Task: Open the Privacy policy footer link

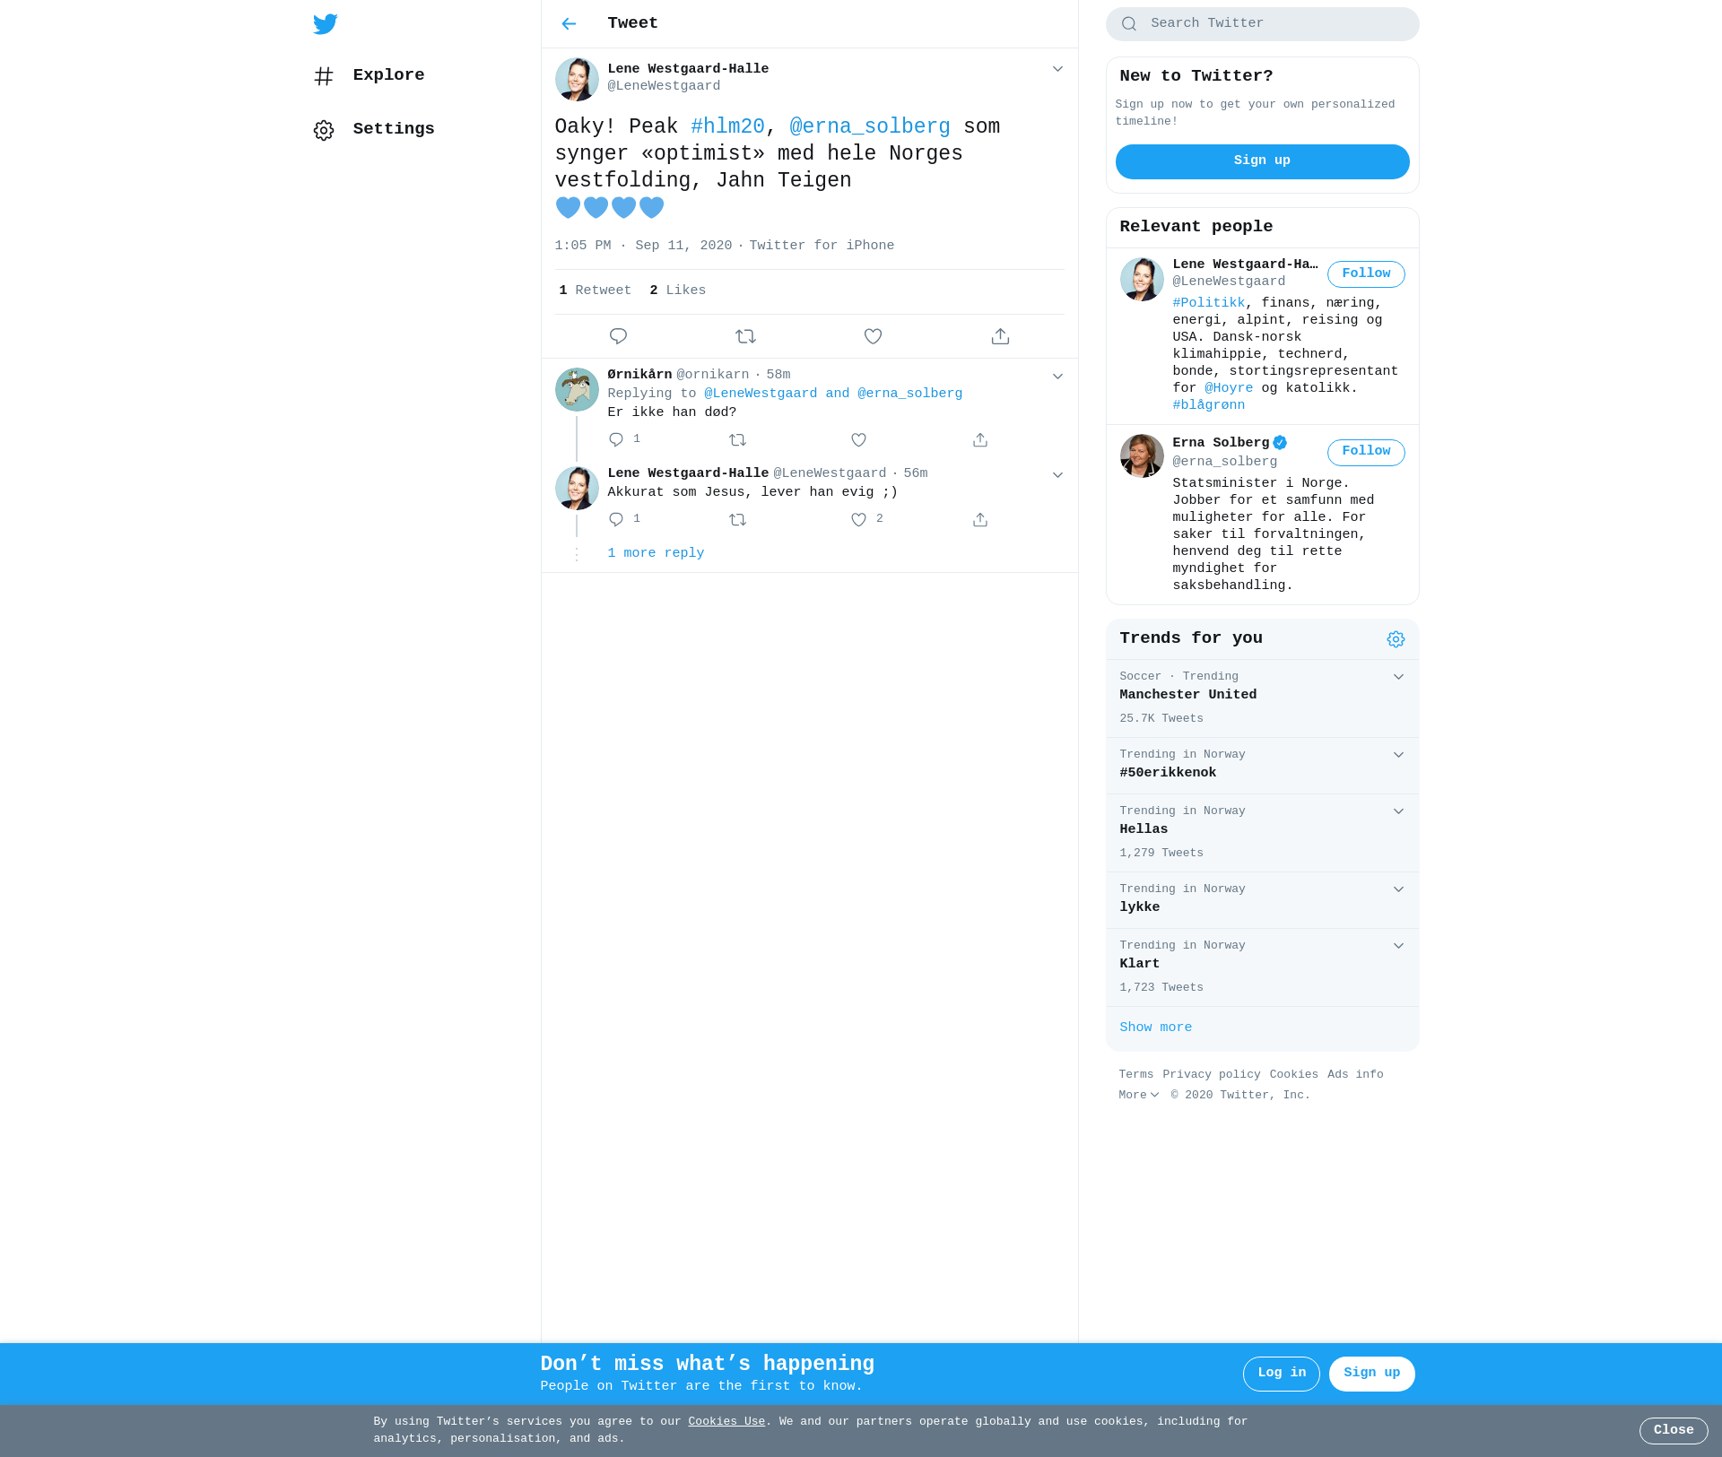Action: 1211,1074
